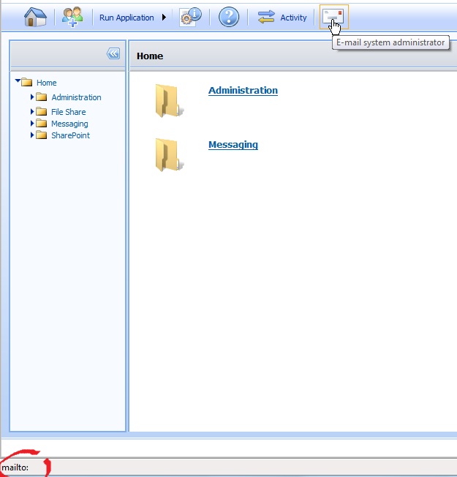
Task: Expand the File Share tree node arrow
Action: click(32, 111)
